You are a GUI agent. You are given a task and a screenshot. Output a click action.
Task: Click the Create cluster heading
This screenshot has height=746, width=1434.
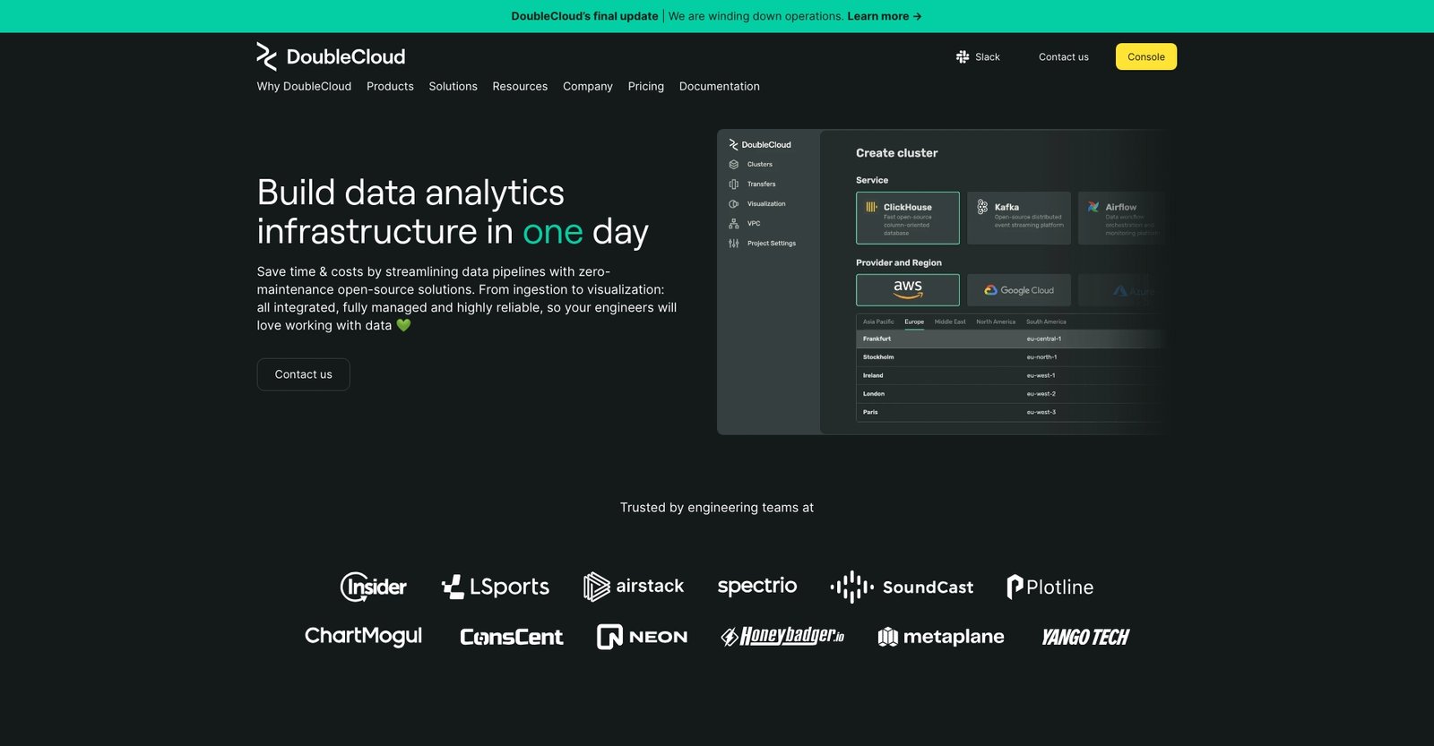(897, 153)
